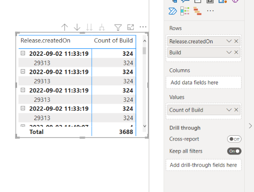
Task: Expand all down one level fork icon
Action: 102,27
